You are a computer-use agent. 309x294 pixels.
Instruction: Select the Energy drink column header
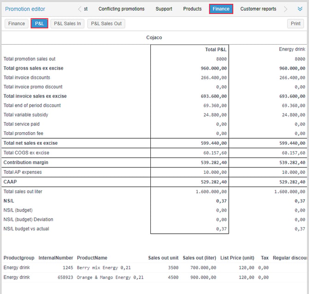coord(292,49)
